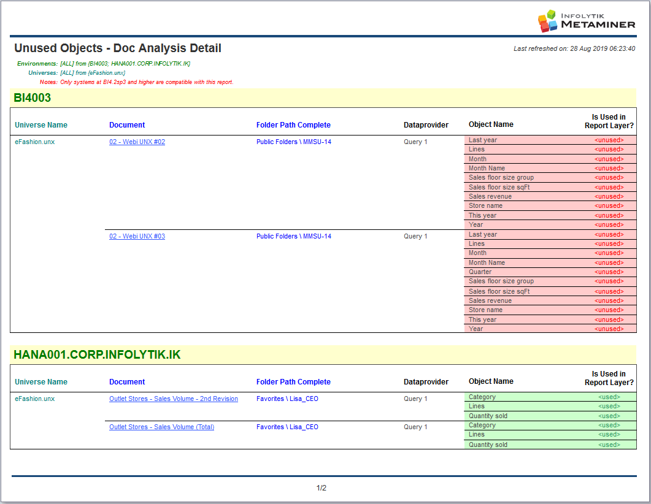Click Query 1 for Webi UNX #02
Viewport: 651px width, 504px height.
415,142
